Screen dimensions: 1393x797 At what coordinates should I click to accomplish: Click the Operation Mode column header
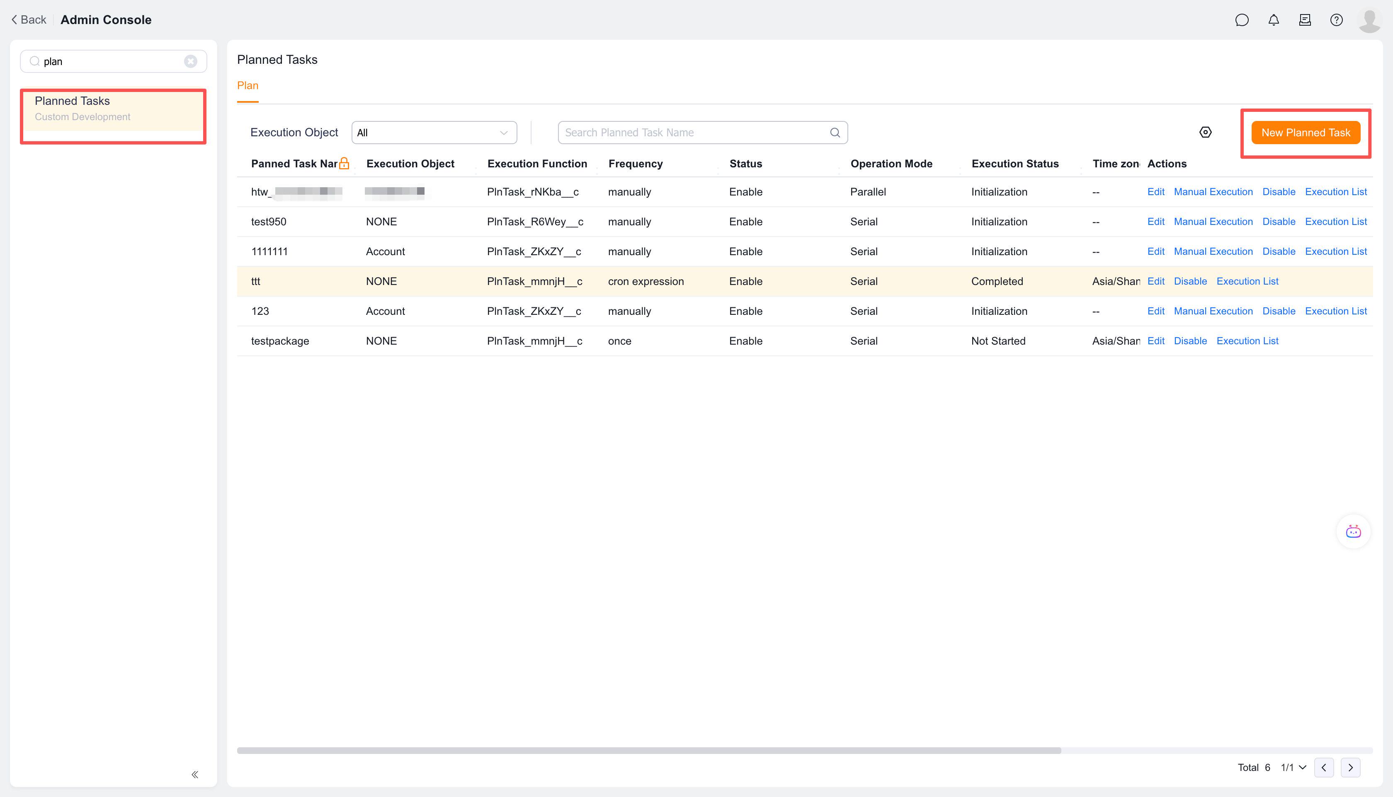click(891, 164)
